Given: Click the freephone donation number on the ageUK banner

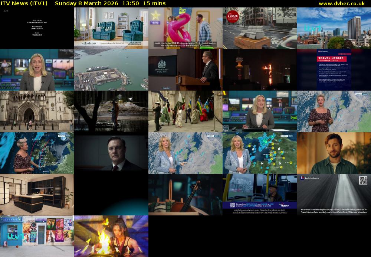Looking at the screenshot, I should click(252, 204).
